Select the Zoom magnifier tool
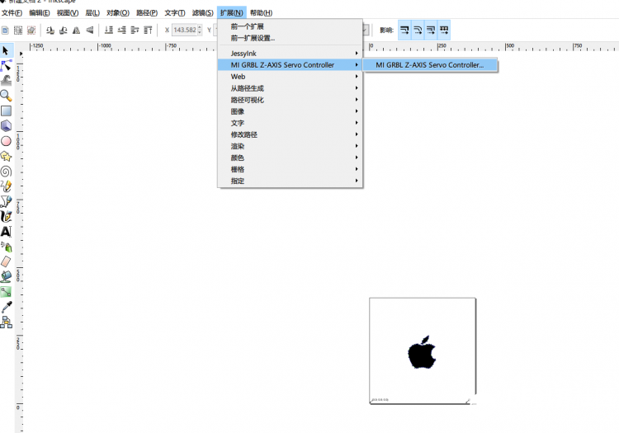 point(6,96)
